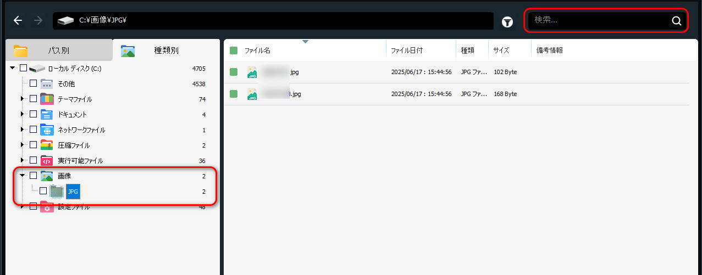Click the sort arrow above ファイル名
Screen dimensions: 702x275
click(x=305, y=42)
